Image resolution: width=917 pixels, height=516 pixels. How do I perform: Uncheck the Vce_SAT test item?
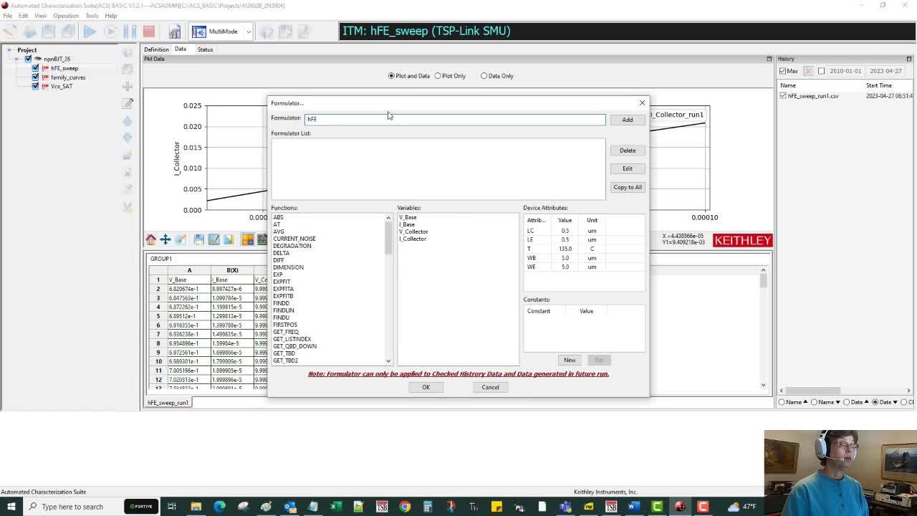[x=35, y=86]
